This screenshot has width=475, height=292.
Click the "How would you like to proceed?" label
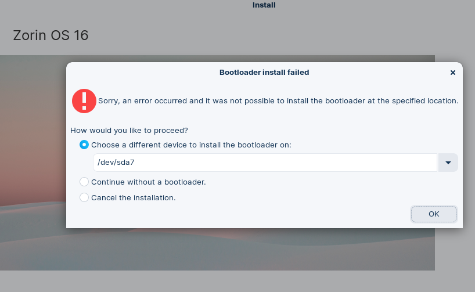pos(129,130)
